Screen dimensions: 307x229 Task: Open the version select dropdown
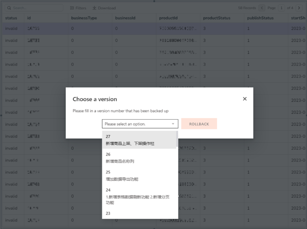(x=140, y=124)
